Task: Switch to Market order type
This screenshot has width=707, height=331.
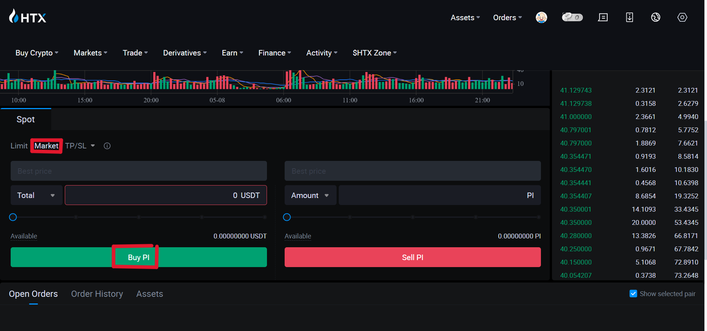Action: point(46,146)
